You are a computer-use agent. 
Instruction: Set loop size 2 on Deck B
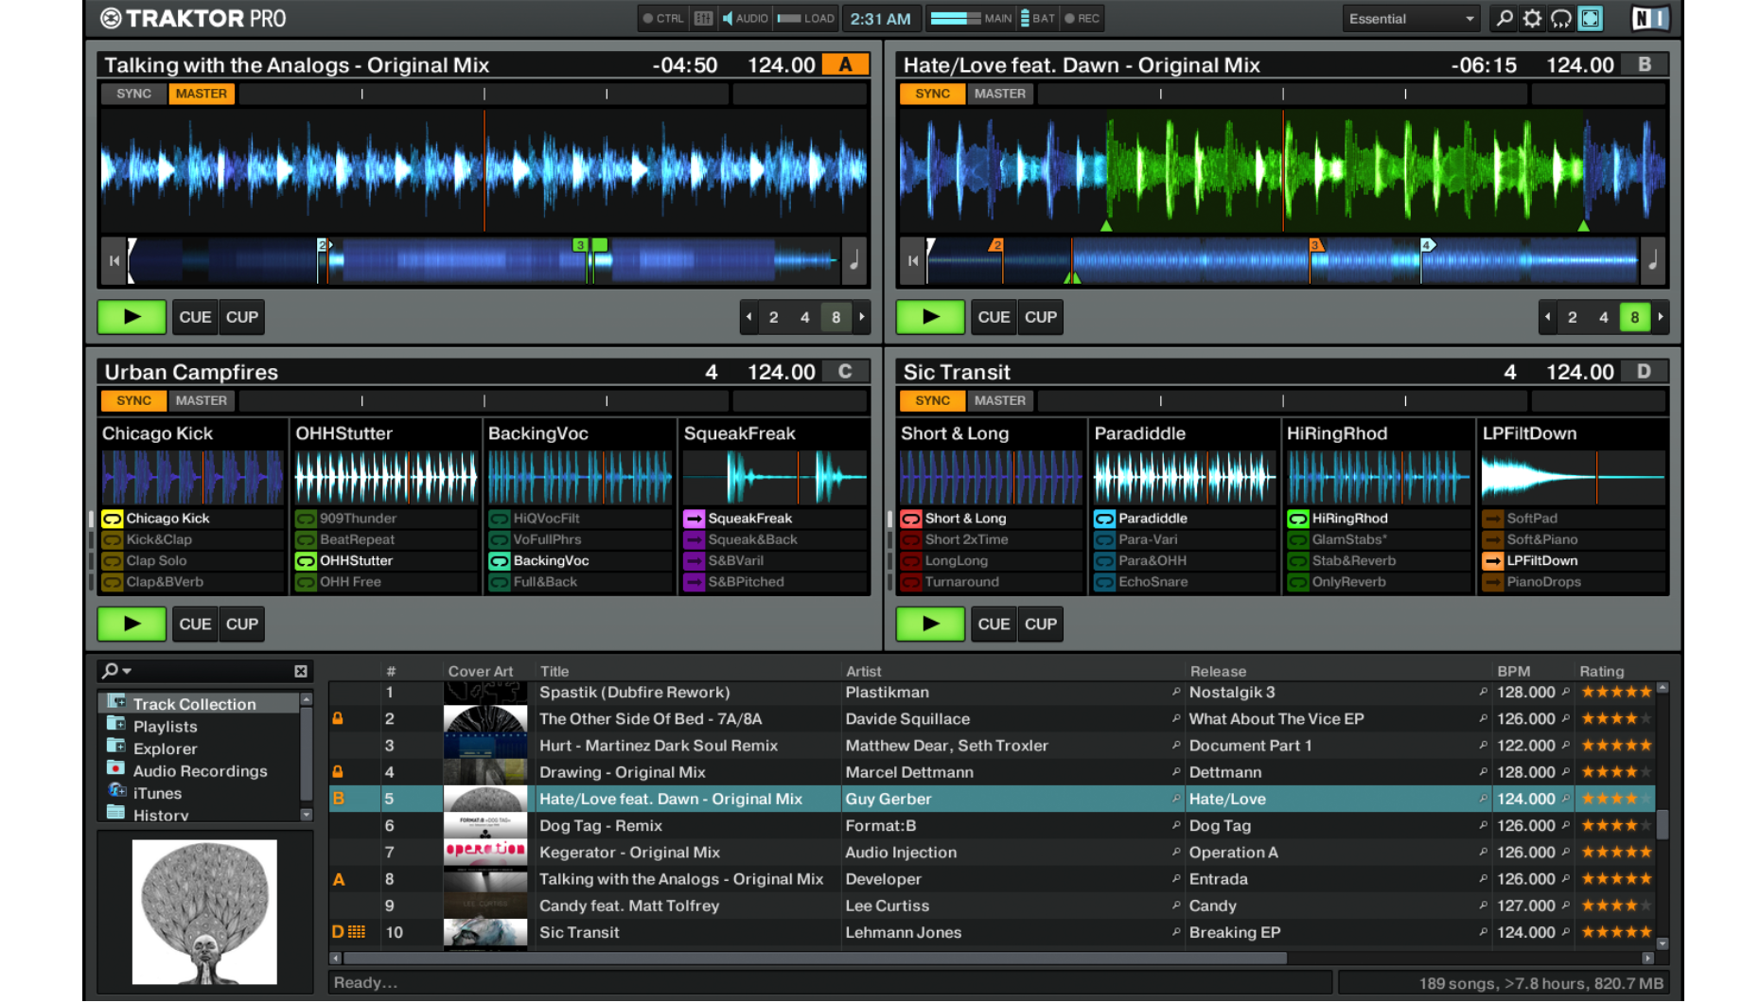click(x=1573, y=317)
